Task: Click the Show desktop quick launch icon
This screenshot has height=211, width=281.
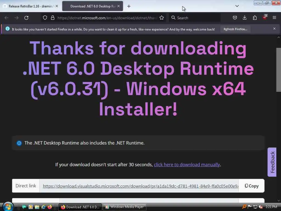Action: [x=24, y=207]
